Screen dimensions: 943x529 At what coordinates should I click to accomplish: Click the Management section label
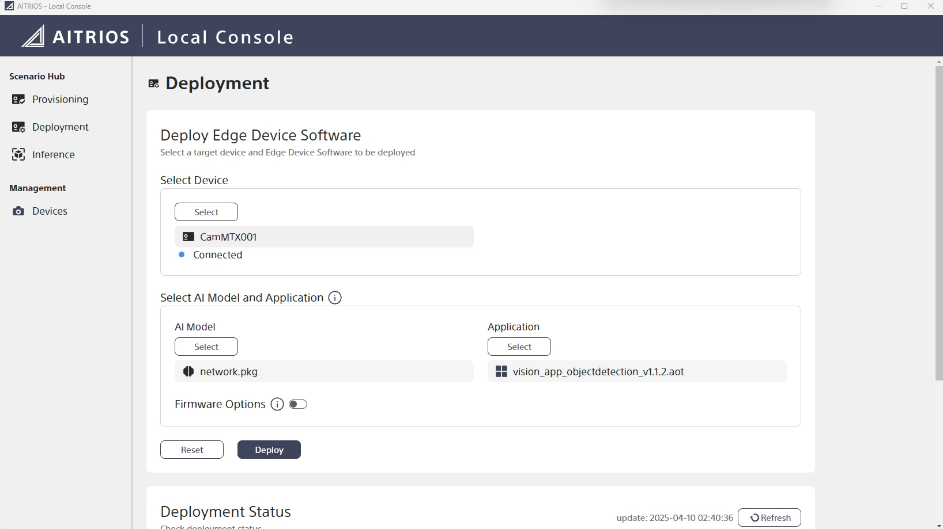click(37, 188)
